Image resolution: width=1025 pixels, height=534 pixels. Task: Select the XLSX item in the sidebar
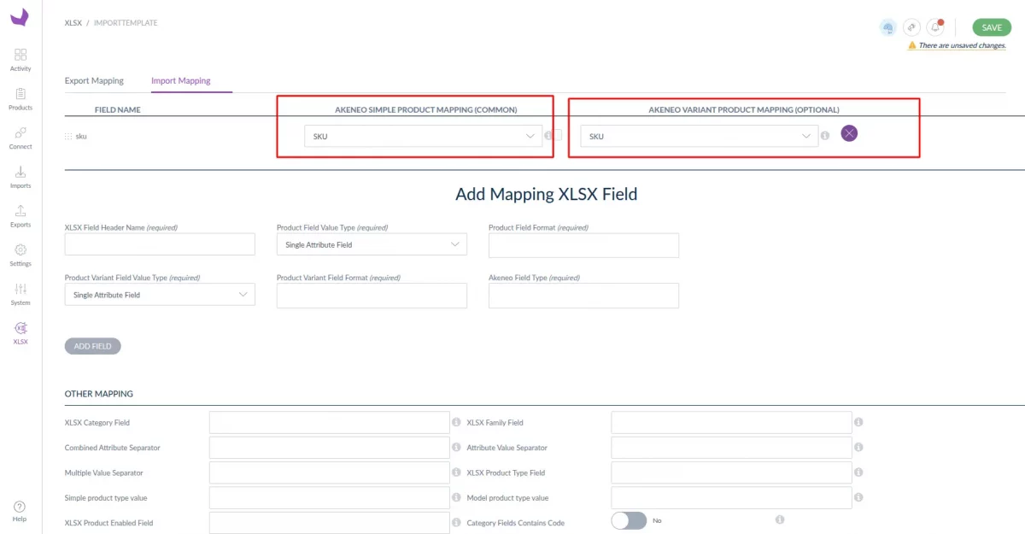click(x=20, y=333)
